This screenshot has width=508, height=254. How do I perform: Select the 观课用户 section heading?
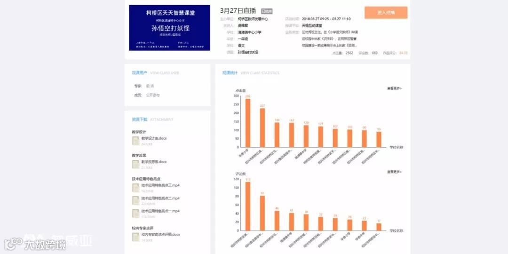(139, 73)
